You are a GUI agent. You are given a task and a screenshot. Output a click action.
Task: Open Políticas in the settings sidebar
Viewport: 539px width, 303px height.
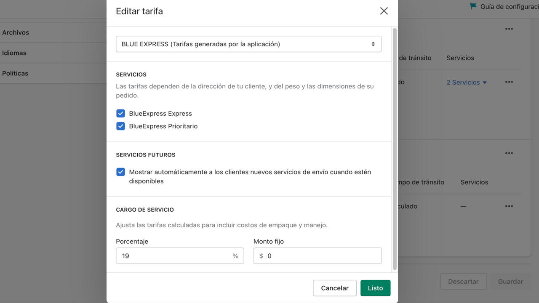pos(15,73)
